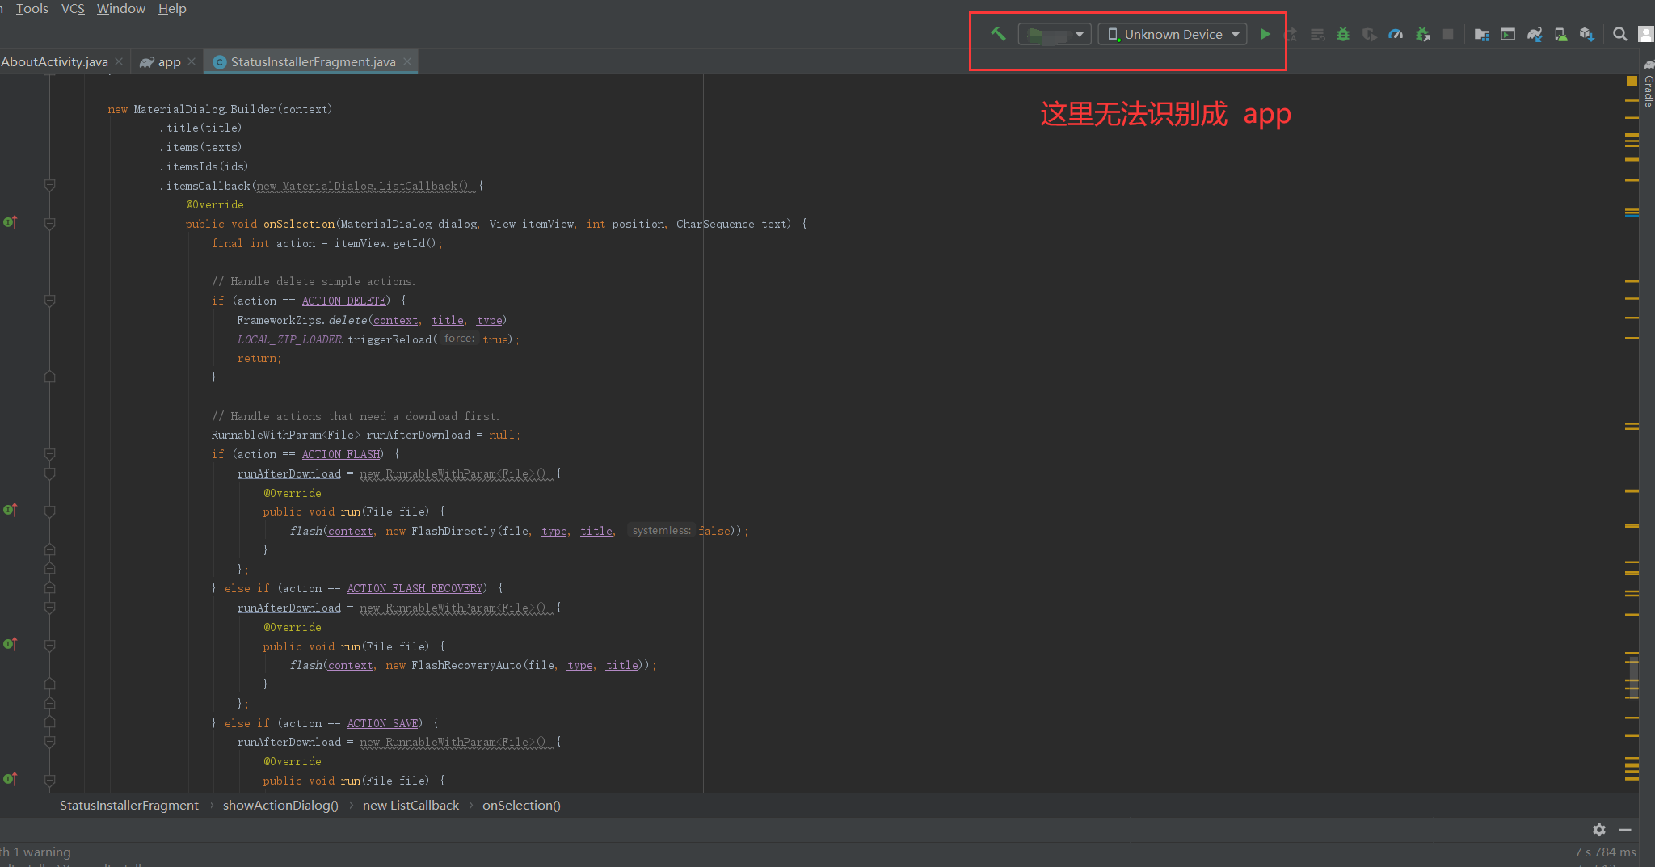The width and height of the screenshot is (1655, 867).
Task: Open the run configuration dropdown
Action: 1055,34
